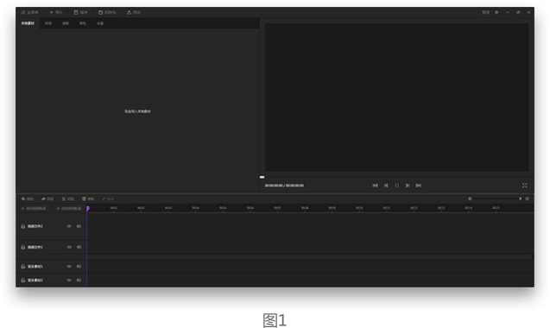The width and height of the screenshot is (550, 328).
Task: Click the preview progress slider handle
Action: (262, 177)
